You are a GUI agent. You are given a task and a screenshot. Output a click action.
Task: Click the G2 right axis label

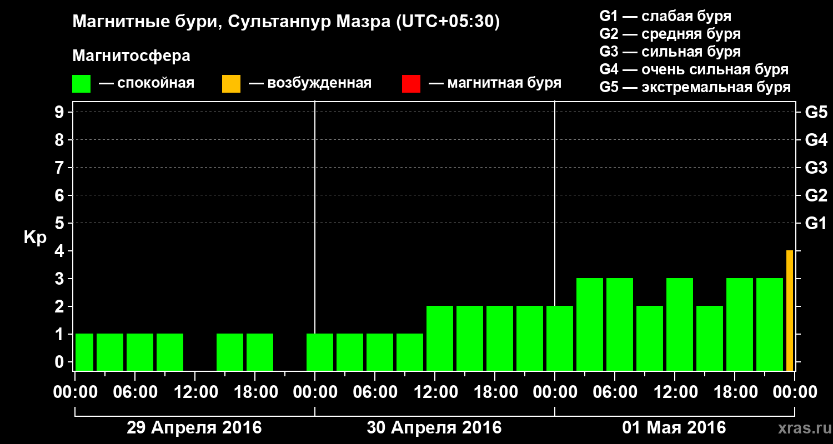tap(816, 195)
